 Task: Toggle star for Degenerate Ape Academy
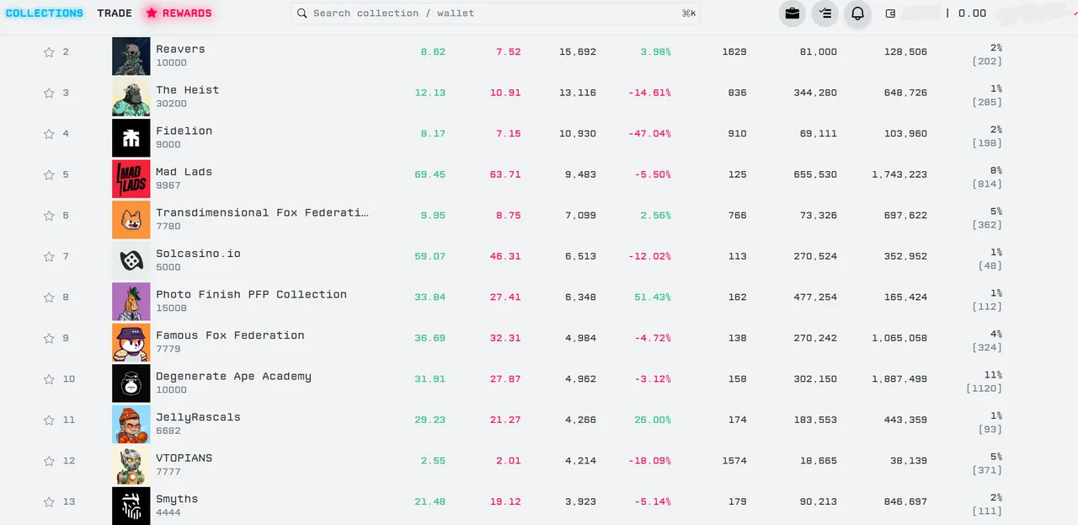(49, 379)
